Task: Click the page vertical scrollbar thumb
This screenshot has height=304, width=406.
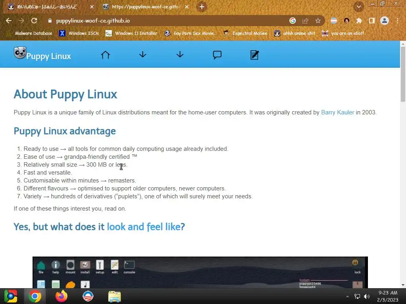Action: click(x=403, y=74)
